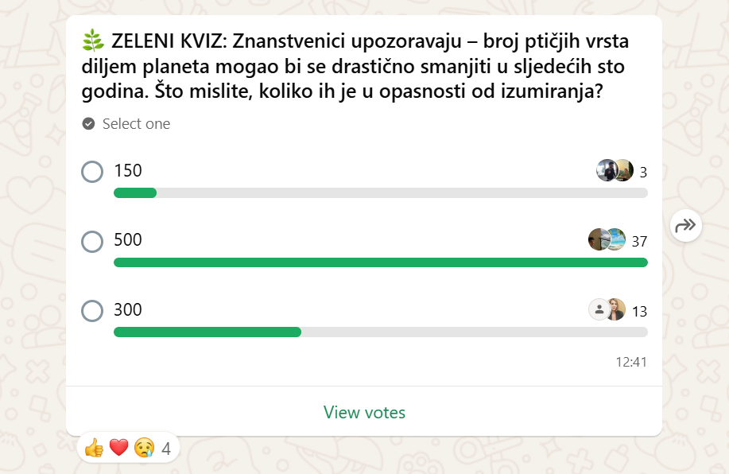Select the 500 radio option
729x474 pixels.
pos(92,242)
